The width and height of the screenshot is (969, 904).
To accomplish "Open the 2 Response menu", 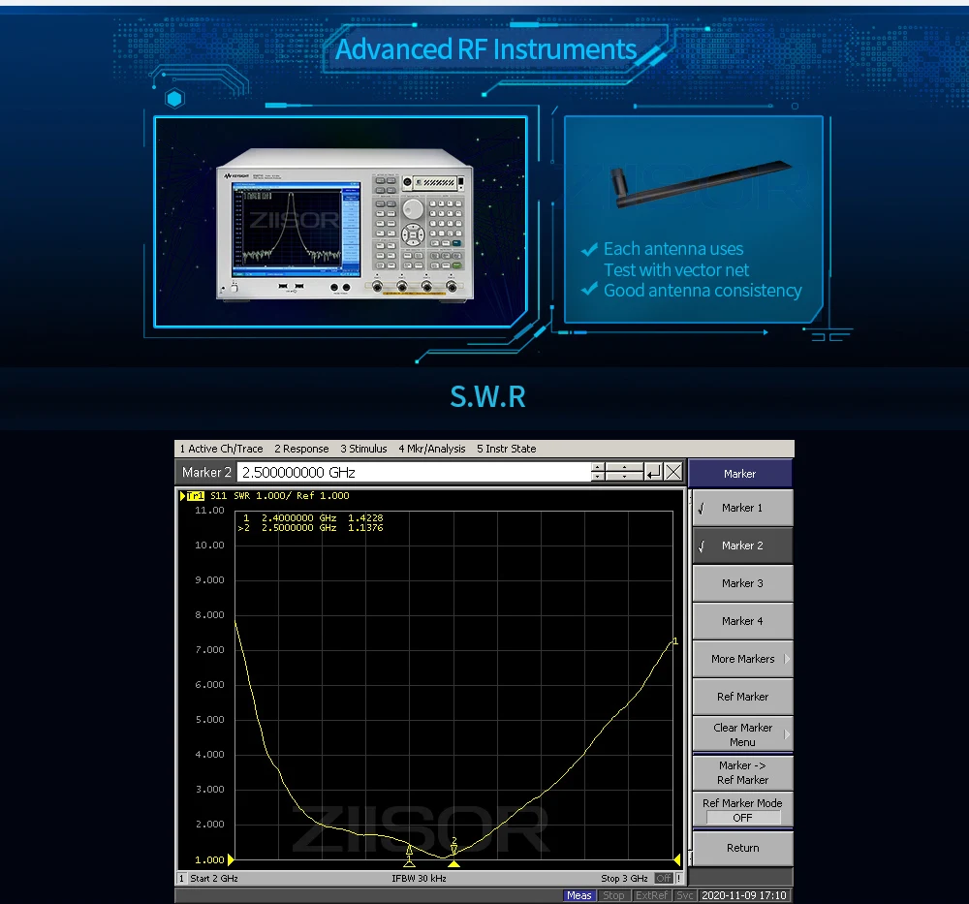I will point(301,449).
